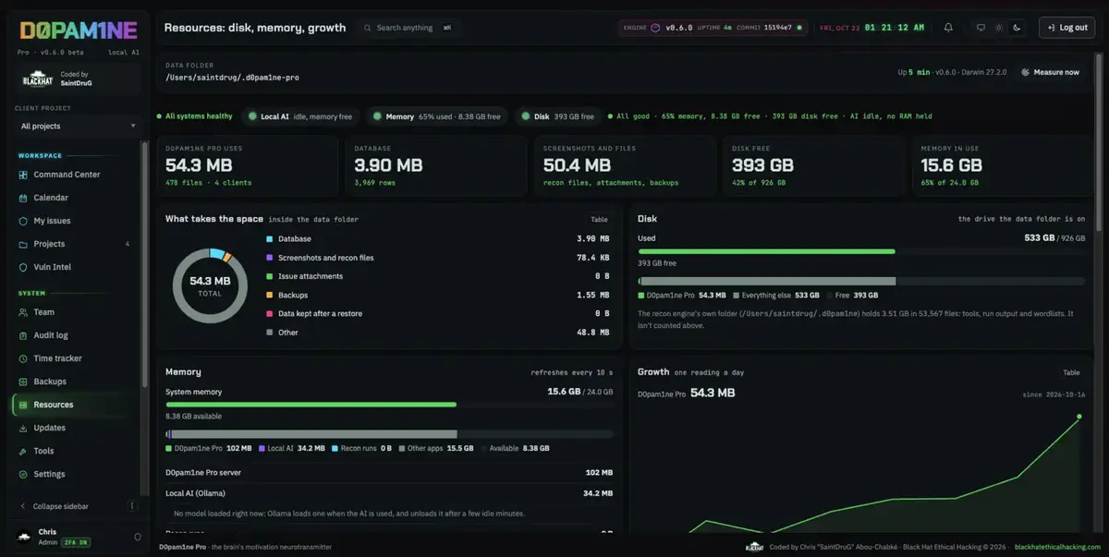This screenshot has width=1109, height=557.
Task: Click the D0pam1ne Pro server memory row
Action: coord(389,473)
